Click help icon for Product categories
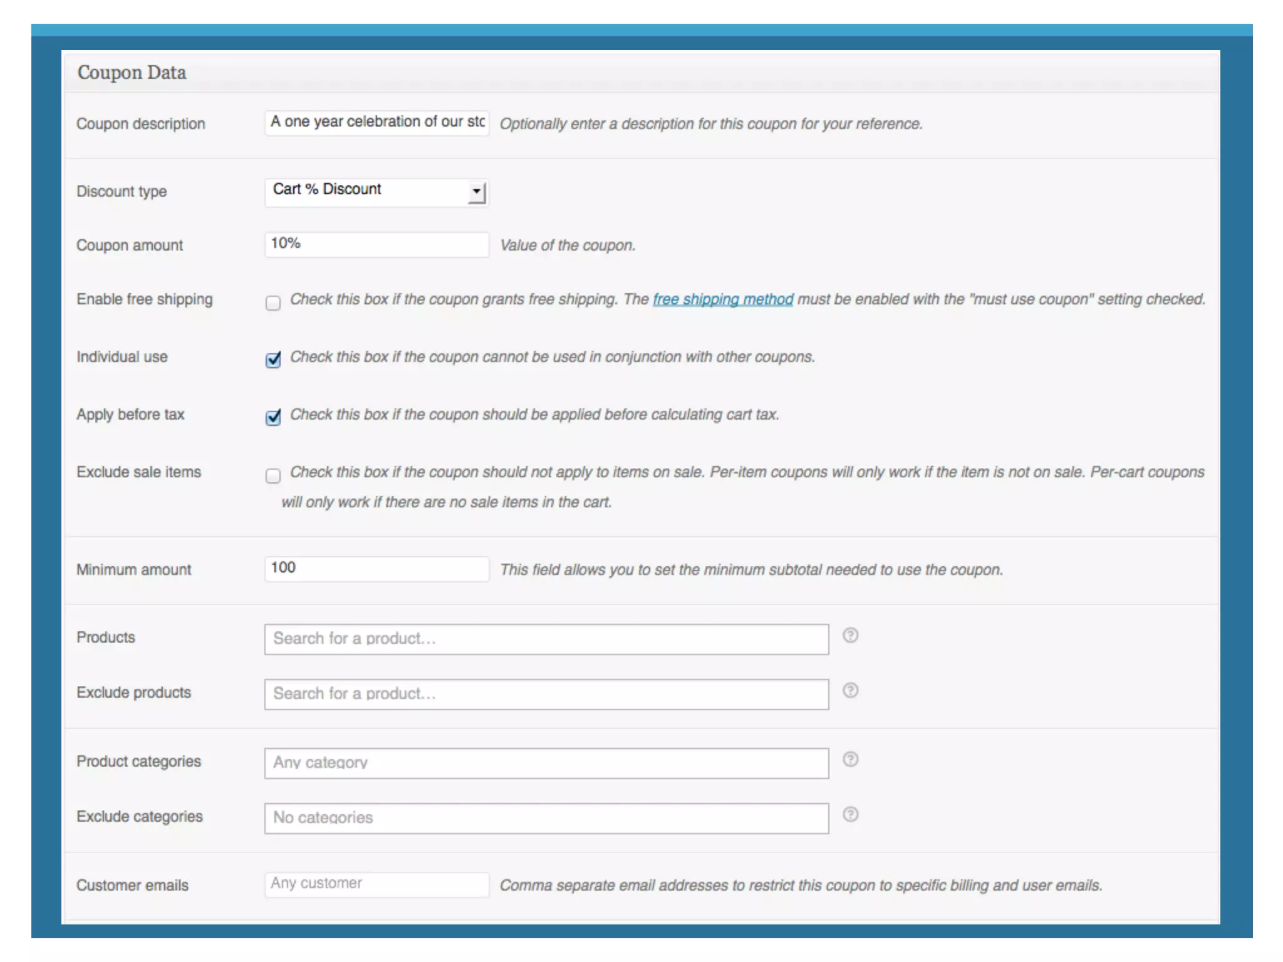The image size is (1283, 962). click(850, 759)
